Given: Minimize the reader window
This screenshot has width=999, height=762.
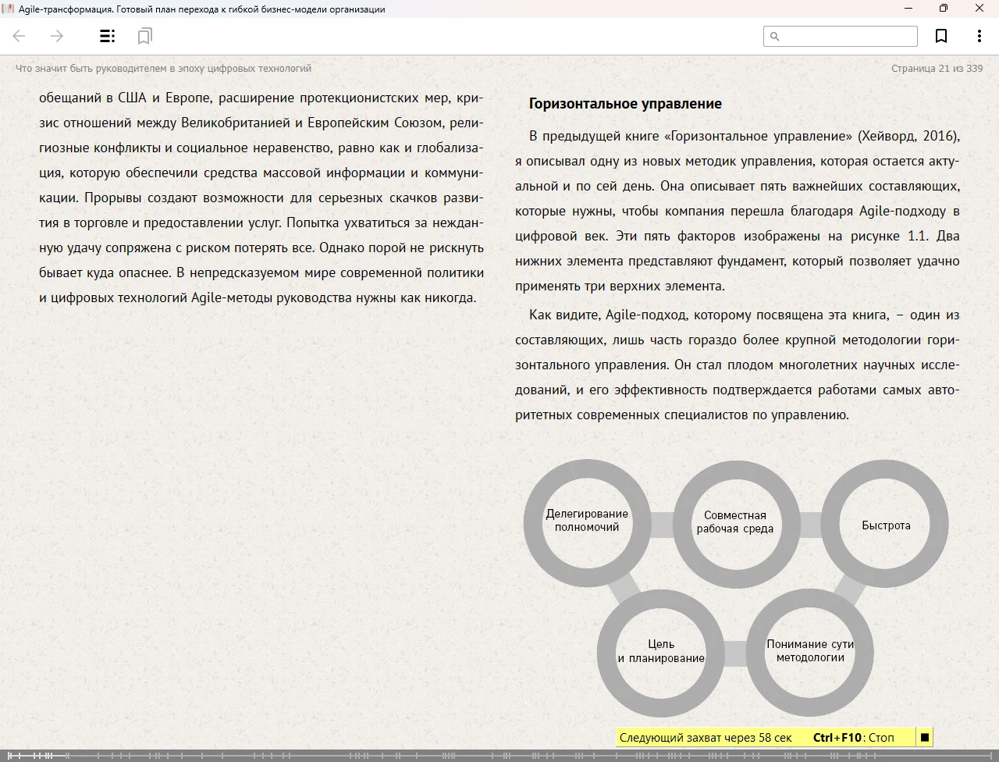Looking at the screenshot, I should click(x=908, y=9).
